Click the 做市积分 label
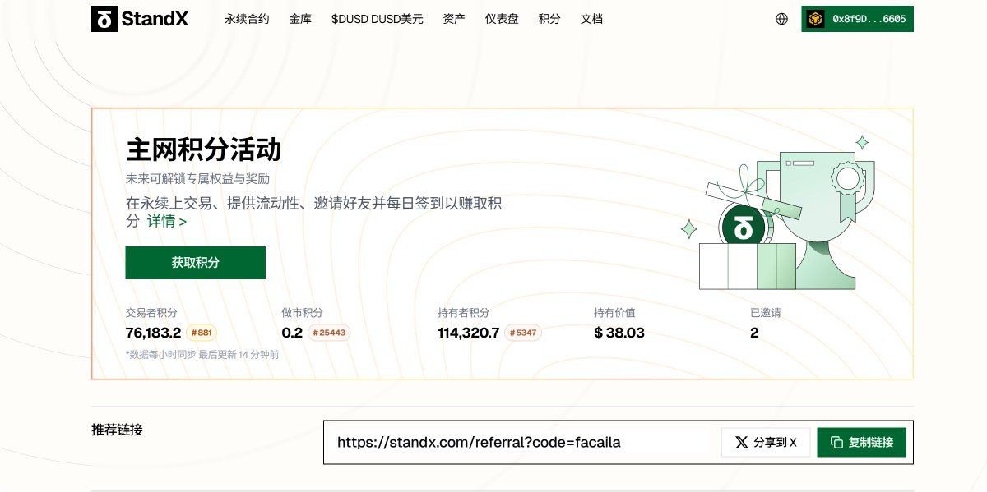987x492 pixels. coord(302,313)
